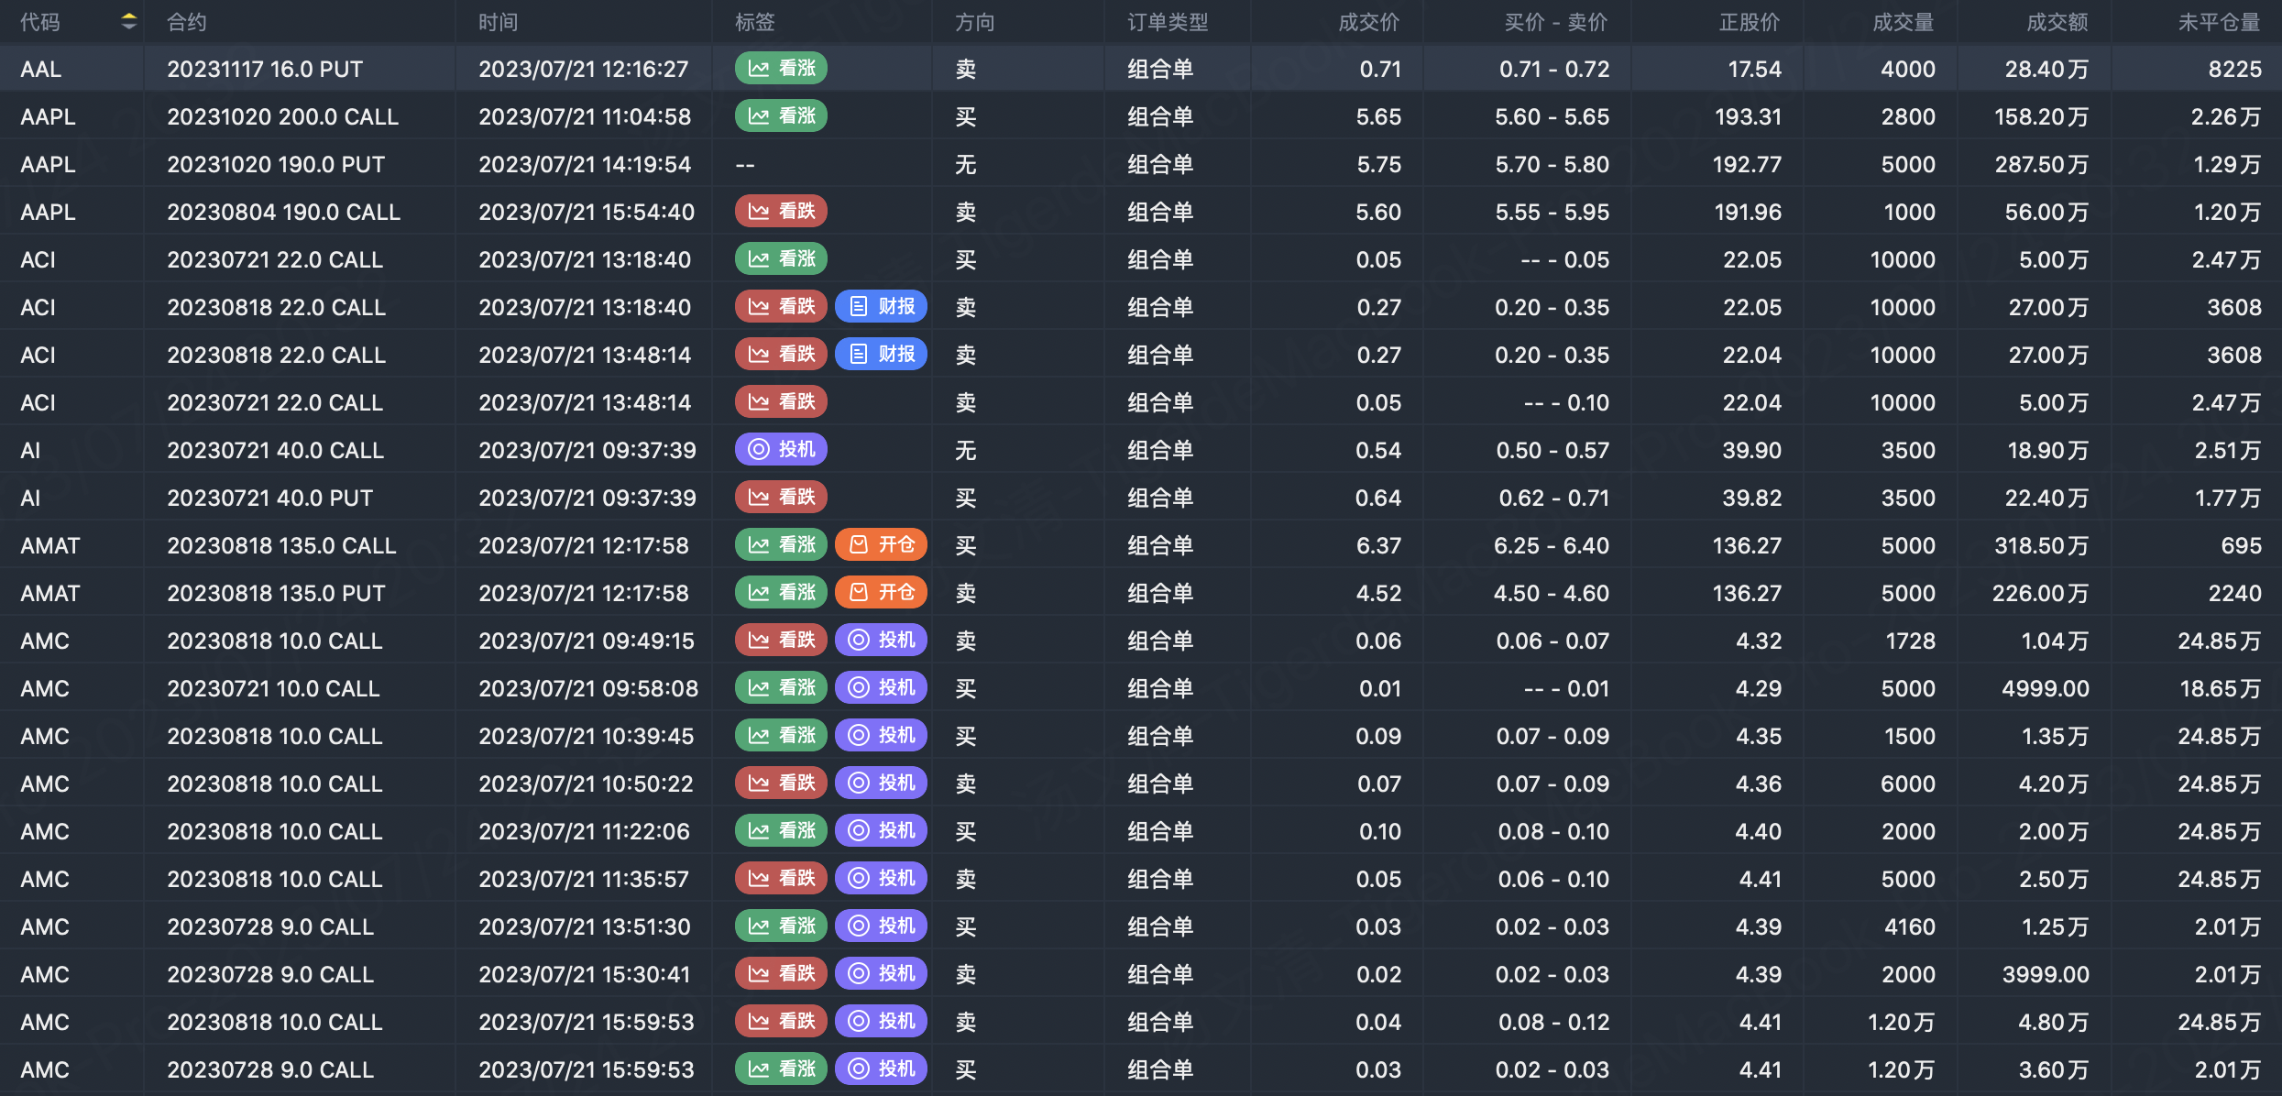
Task: Click the sort arrow in 代码 column header
Action: (129, 21)
